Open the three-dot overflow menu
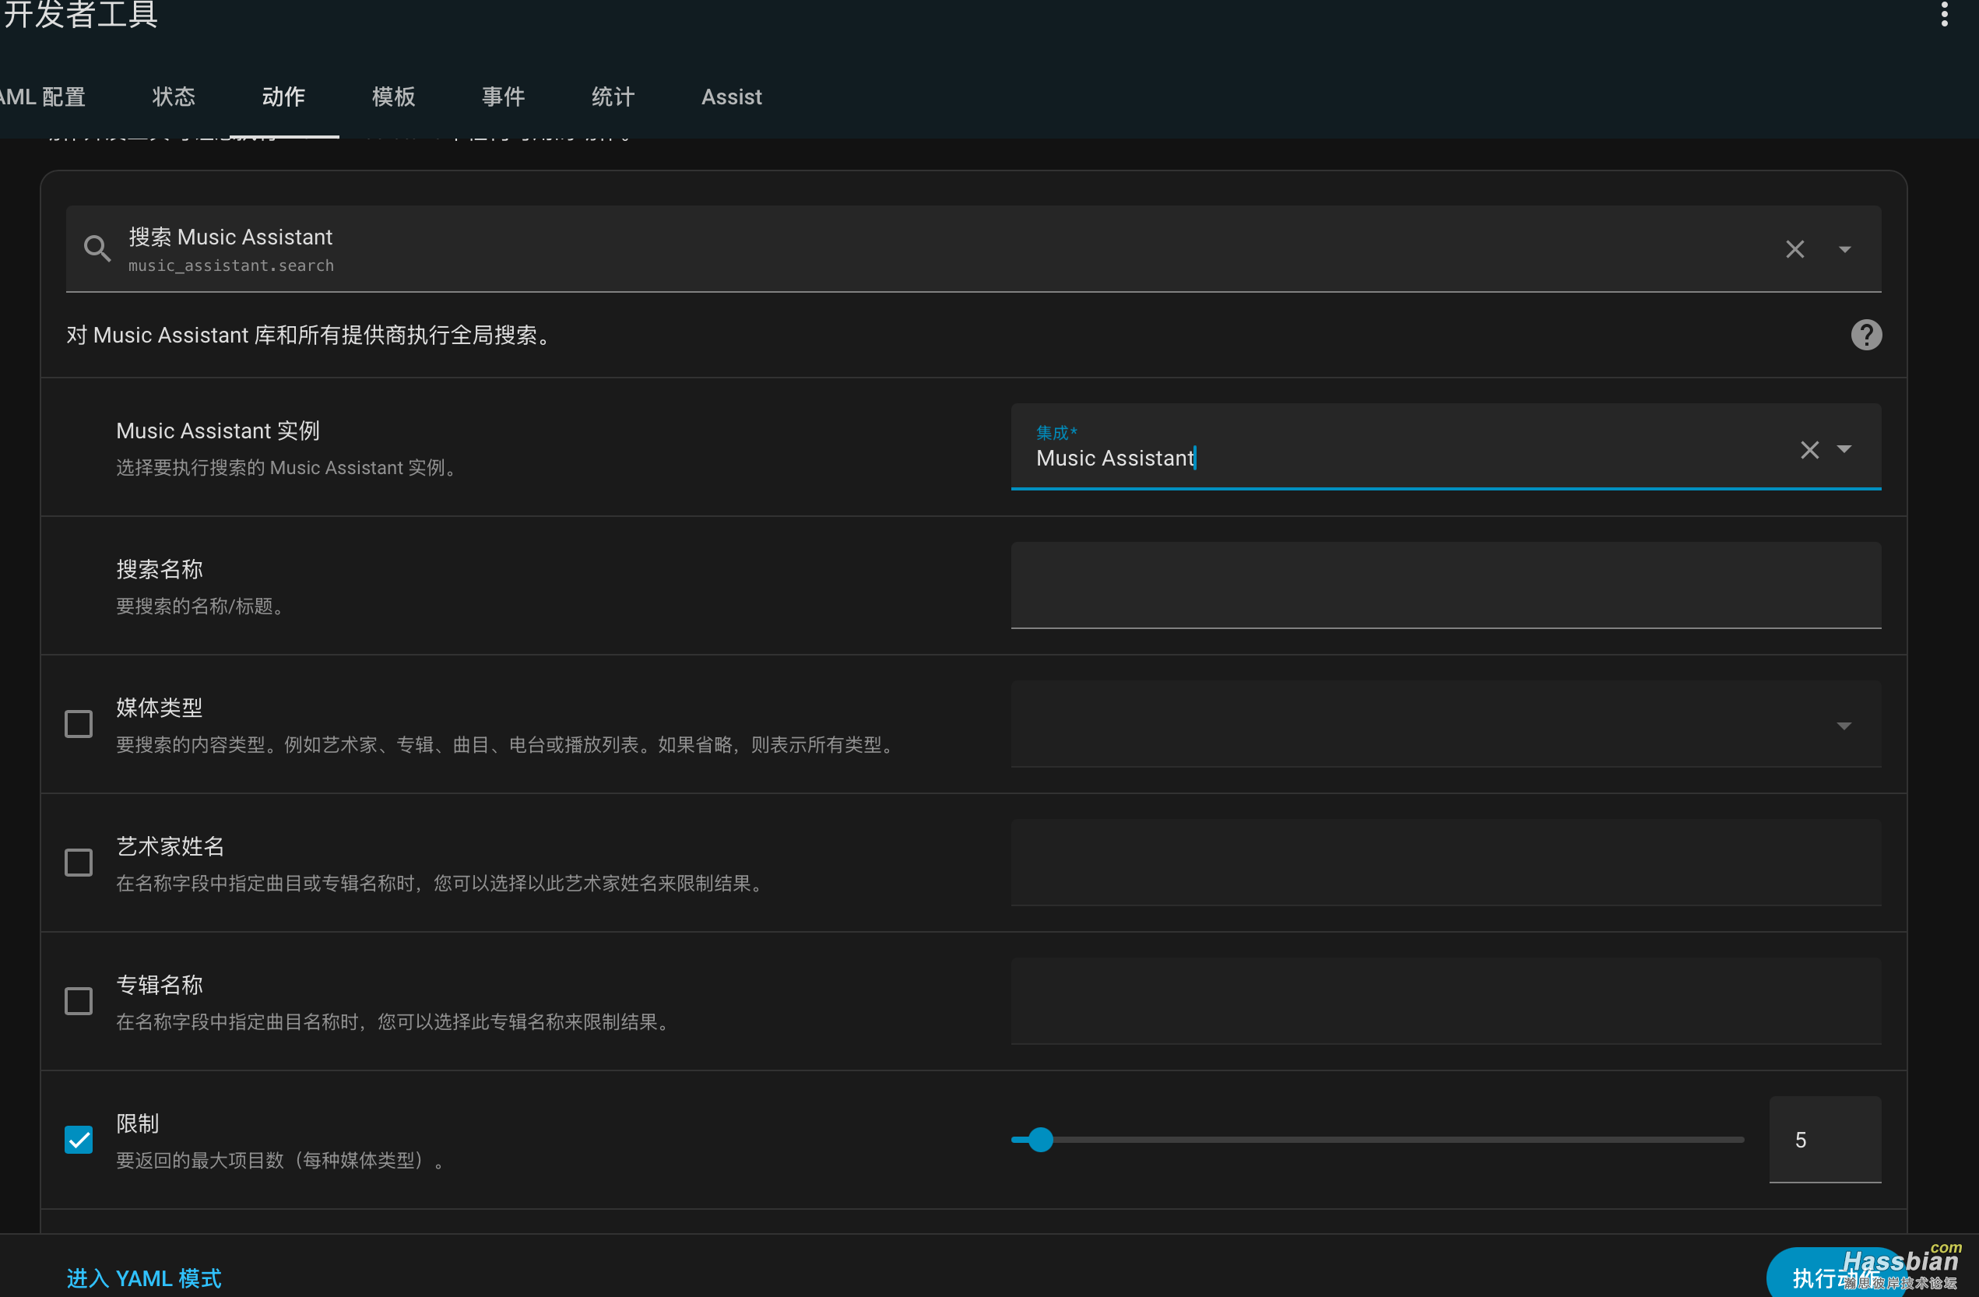This screenshot has height=1297, width=1979. [x=1944, y=14]
